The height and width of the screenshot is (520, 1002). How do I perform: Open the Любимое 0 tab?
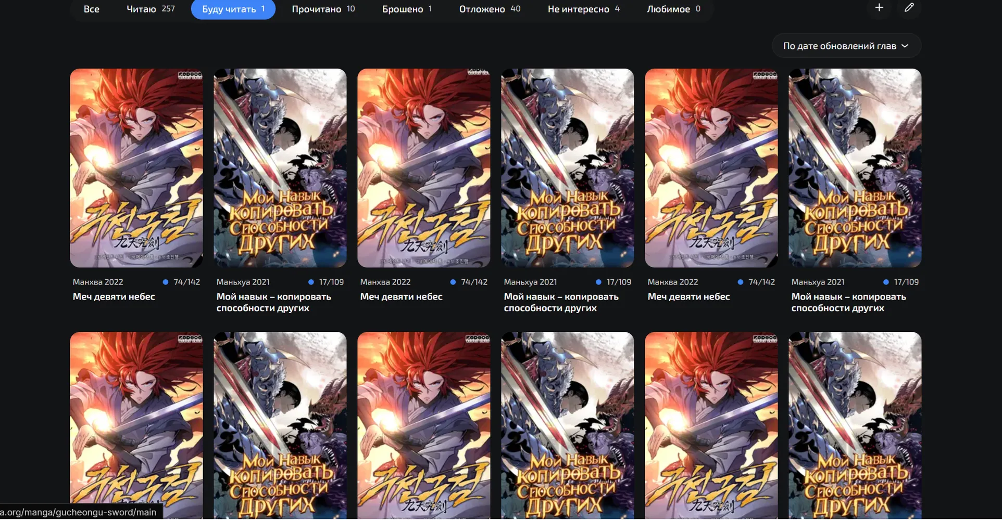(673, 9)
